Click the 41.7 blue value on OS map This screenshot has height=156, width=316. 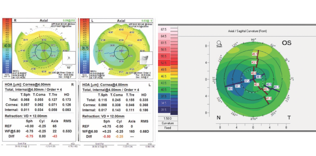(x=277, y=87)
